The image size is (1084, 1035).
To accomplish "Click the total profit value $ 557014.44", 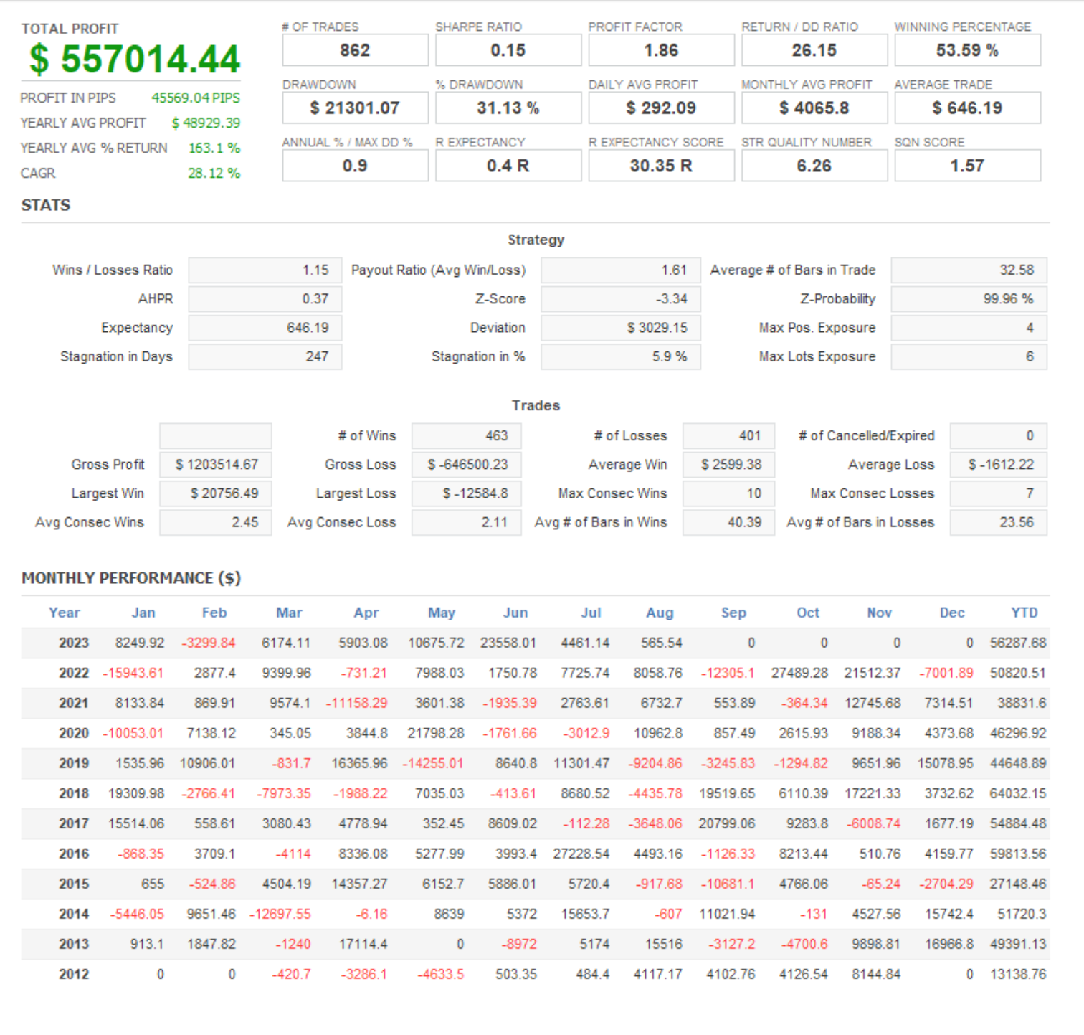I will pos(134,60).
